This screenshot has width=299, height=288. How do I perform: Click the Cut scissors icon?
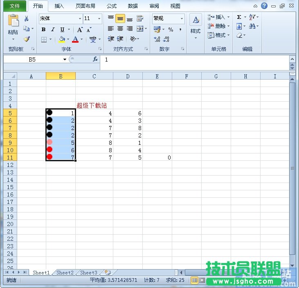point(27,19)
